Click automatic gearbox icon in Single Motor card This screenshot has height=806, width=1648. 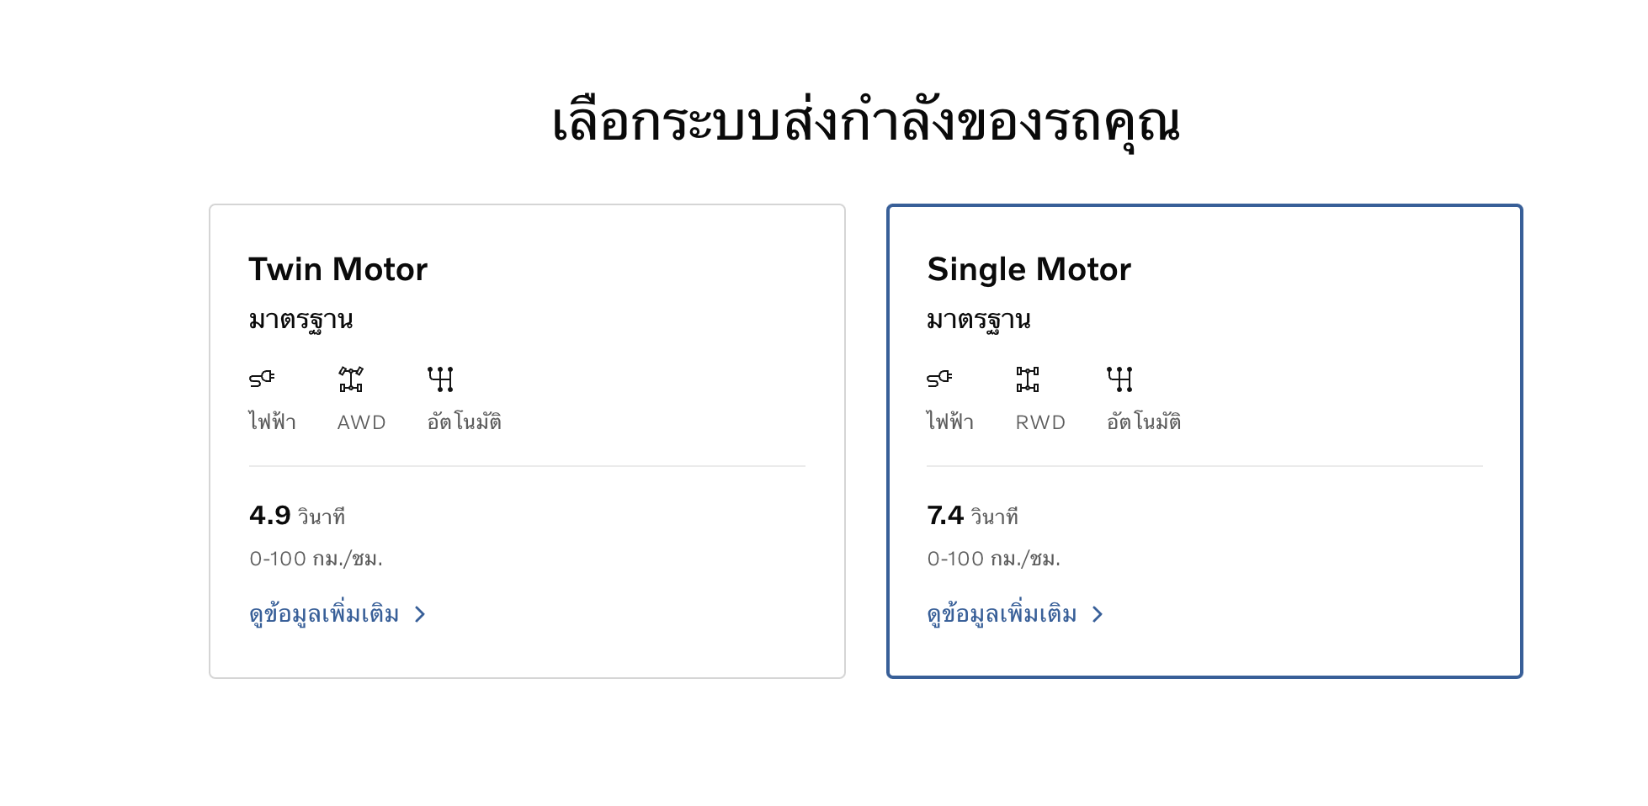pos(1119,379)
